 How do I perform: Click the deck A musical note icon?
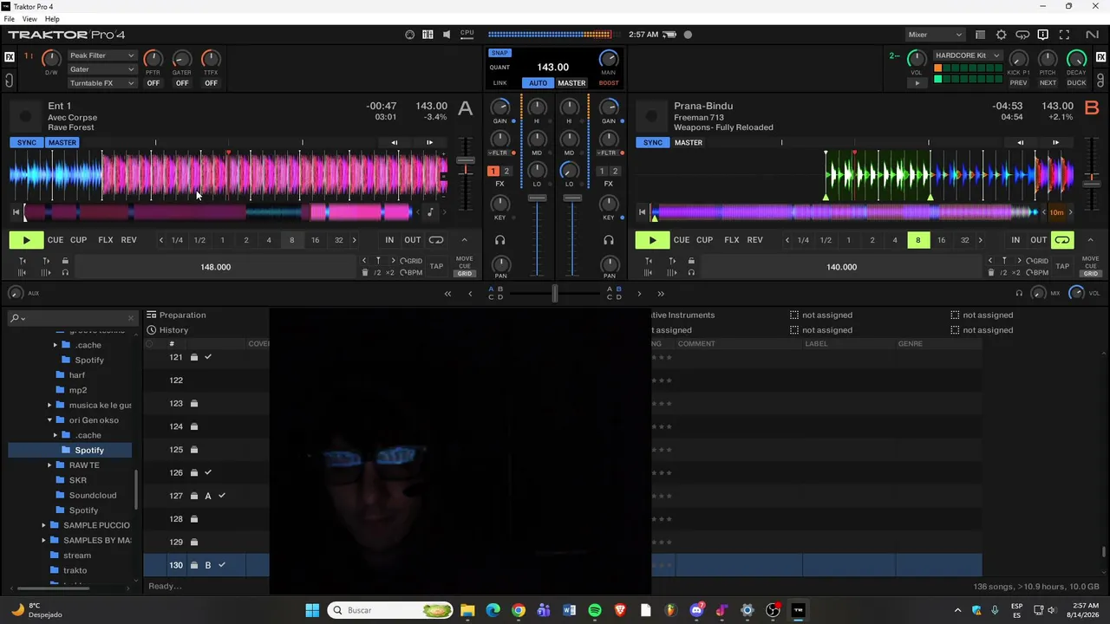(431, 211)
